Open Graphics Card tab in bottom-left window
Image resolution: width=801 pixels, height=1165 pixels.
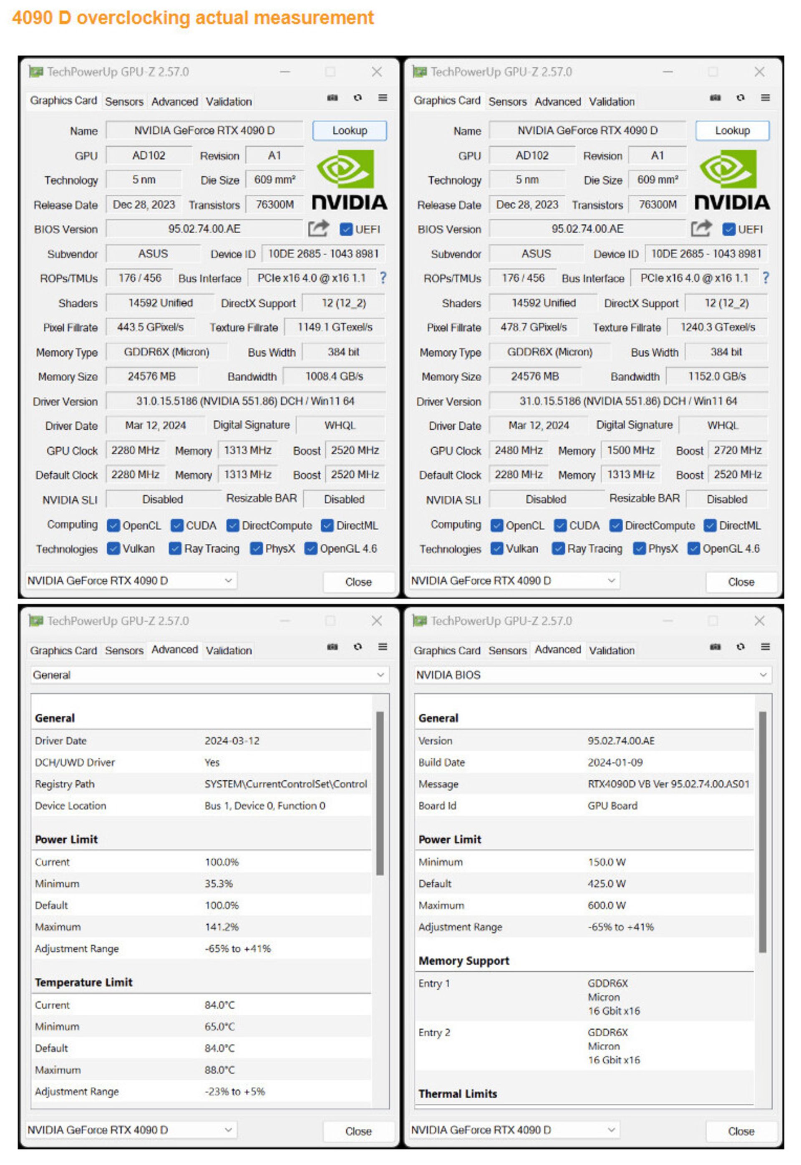coord(63,651)
